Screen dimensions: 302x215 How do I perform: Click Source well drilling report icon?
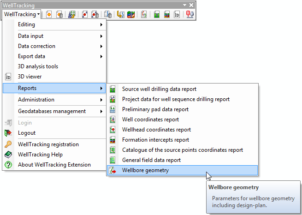[x=113, y=89]
